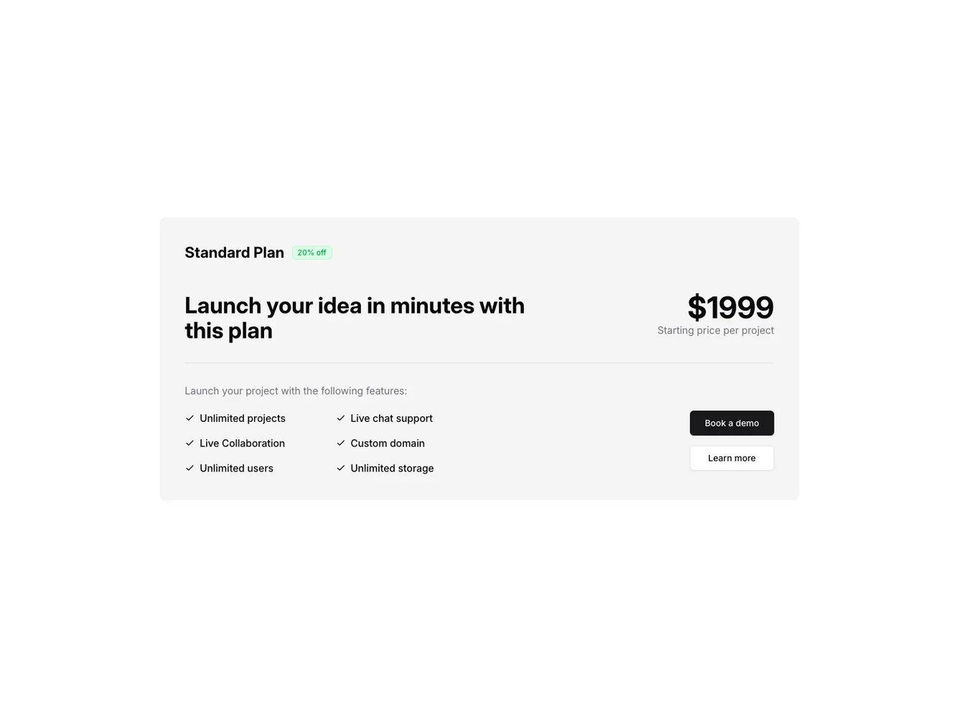Click the Book a demo button
The image size is (959, 719).
click(x=731, y=423)
